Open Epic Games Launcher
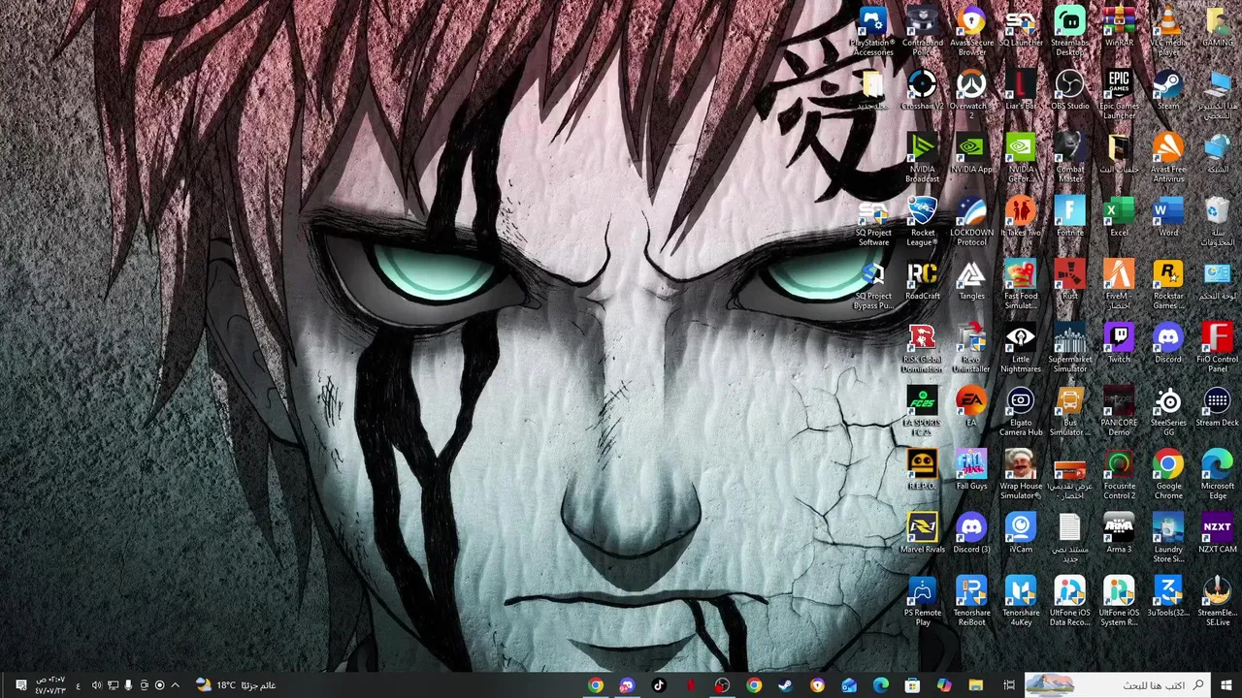1242x698 pixels. coord(1119,94)
